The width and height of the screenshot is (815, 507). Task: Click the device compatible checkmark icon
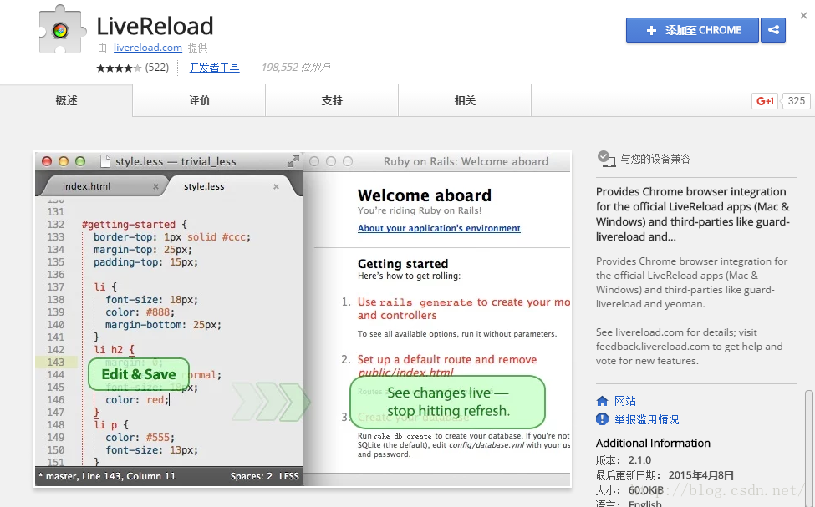605,159
